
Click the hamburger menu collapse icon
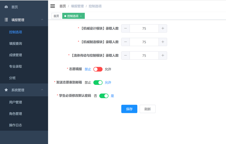(x=53, y=6)
